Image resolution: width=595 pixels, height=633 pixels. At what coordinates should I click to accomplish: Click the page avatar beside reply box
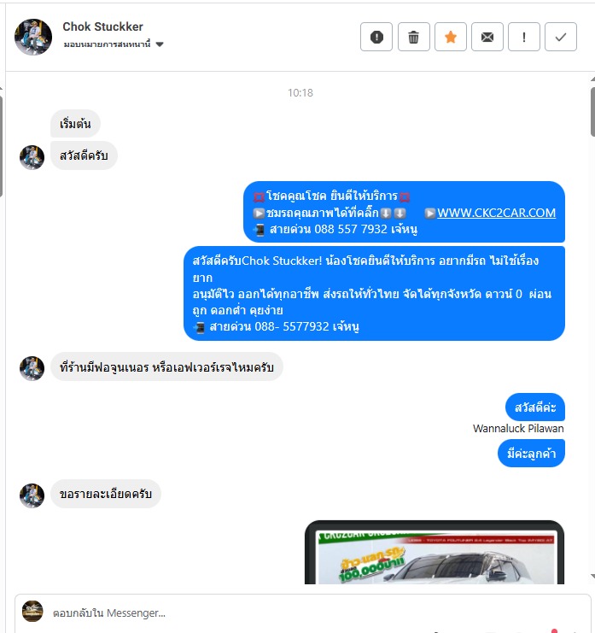pyautogui.click(x=32, y=611)
